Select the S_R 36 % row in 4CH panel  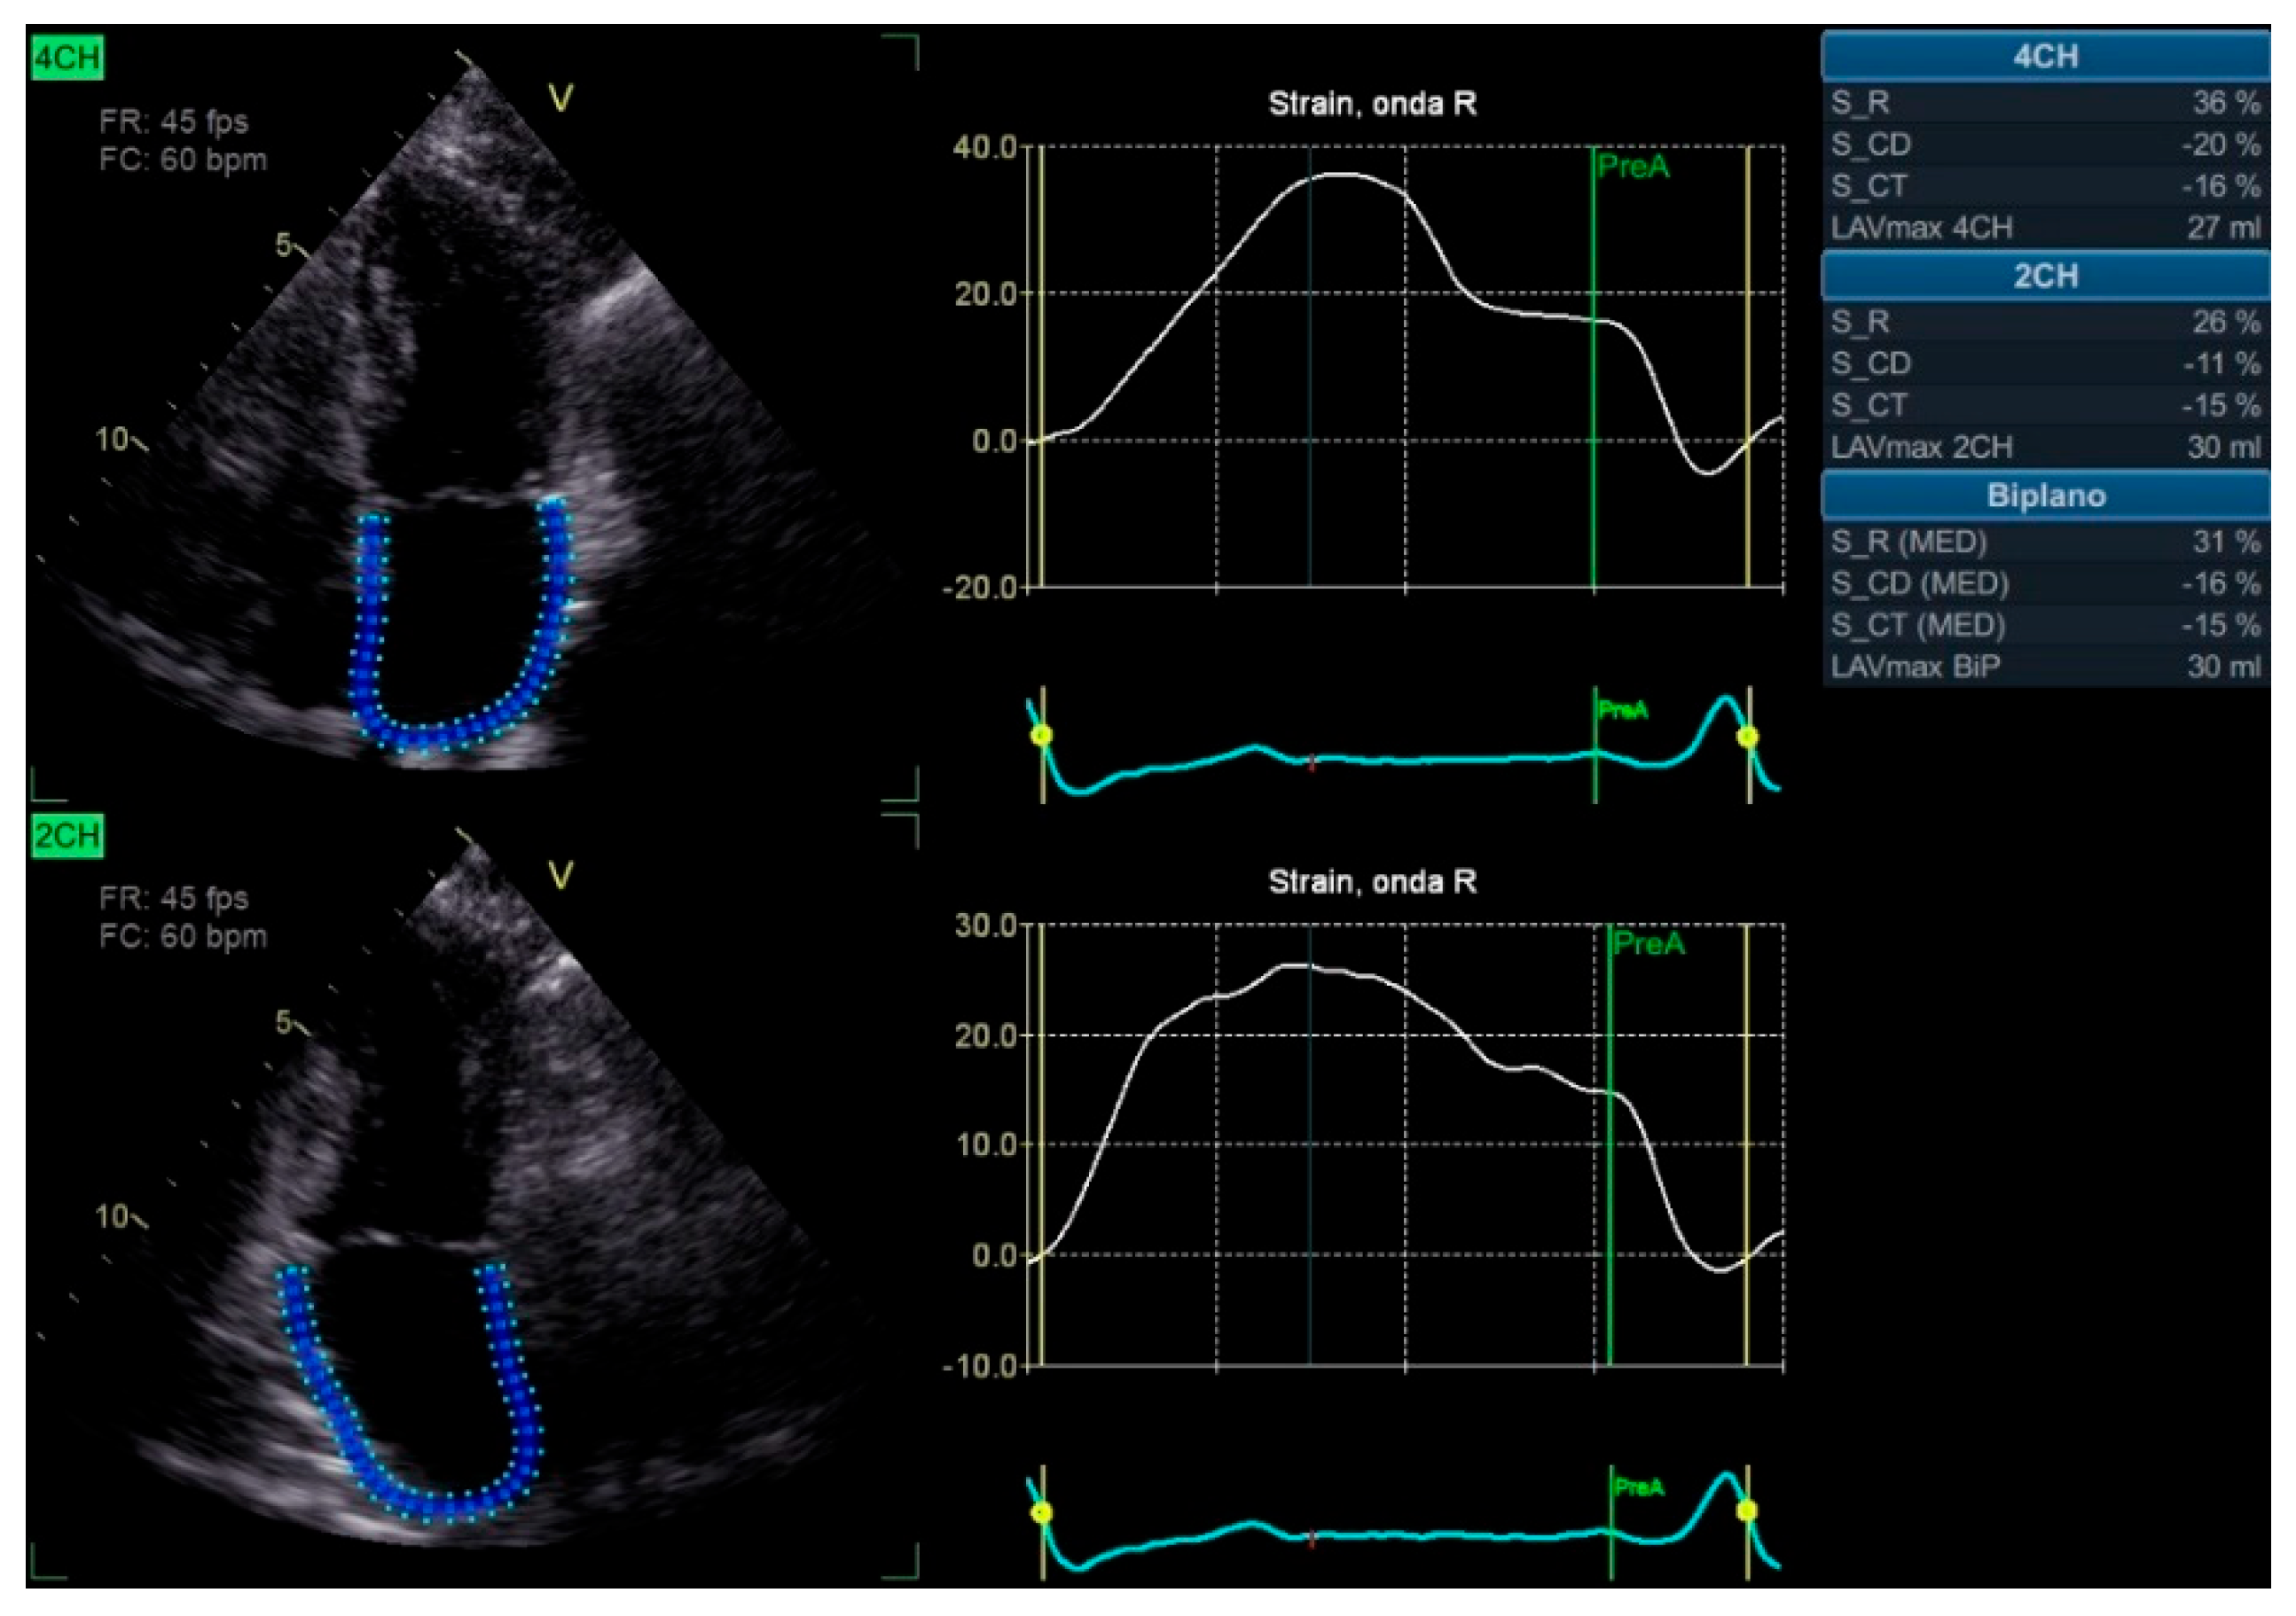click(2045, 103)
